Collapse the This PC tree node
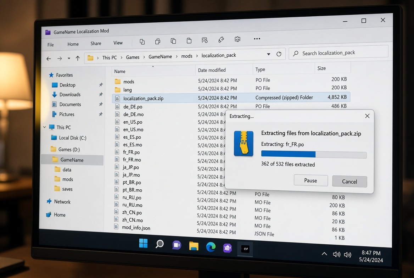Image resolution: width=414 pixels, height=278 pixels. coord(44,127)
